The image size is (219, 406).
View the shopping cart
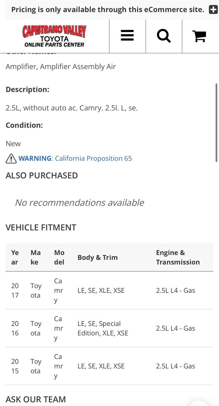199,36
